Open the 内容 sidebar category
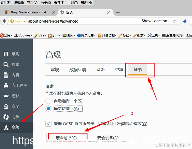The height and width of the screenshot is (149, 192). click(x=16, y=75)
